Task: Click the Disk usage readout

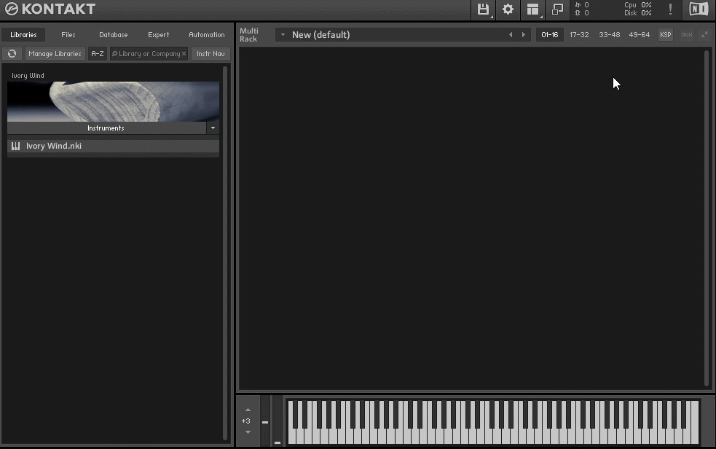Action: pos(638,13)
